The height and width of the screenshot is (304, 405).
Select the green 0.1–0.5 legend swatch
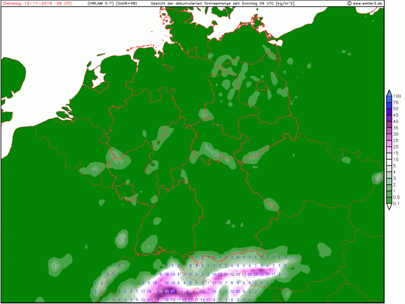(389, 200)
